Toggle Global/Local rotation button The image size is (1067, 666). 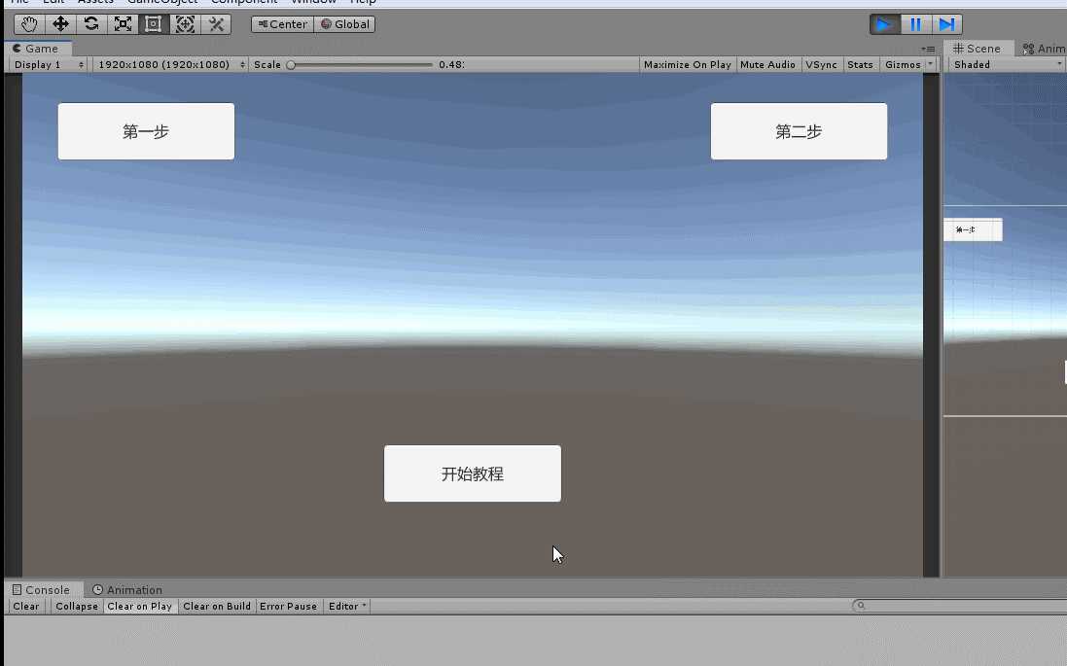[345, 24]
